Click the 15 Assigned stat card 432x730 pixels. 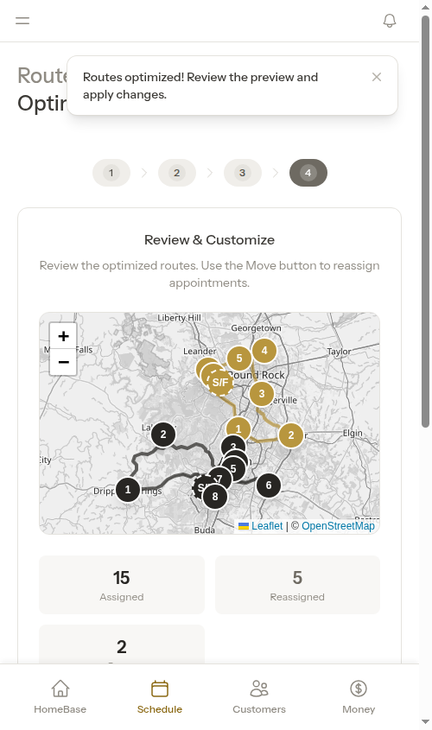point(122,585)
